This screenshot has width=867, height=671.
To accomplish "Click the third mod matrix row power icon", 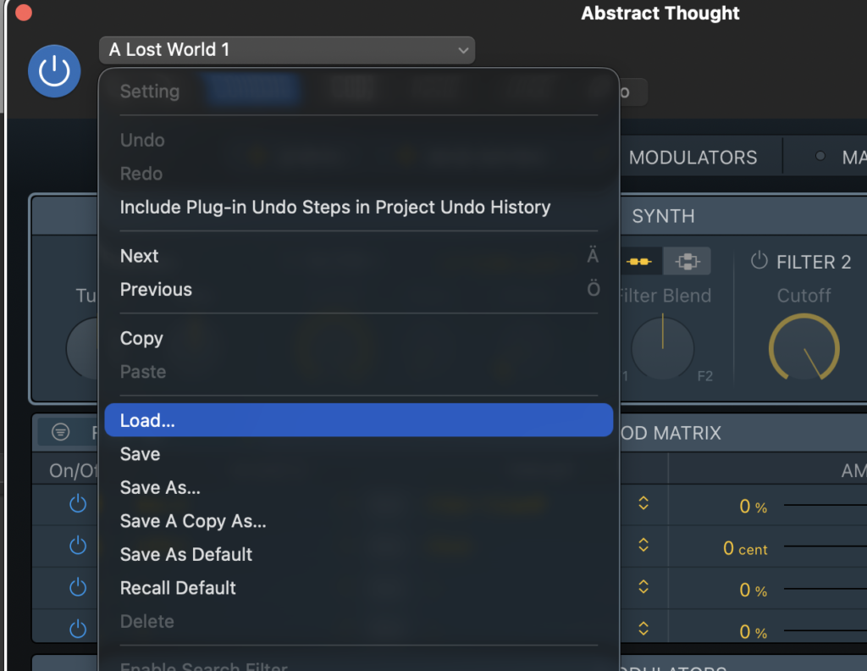I will [78, 587].
